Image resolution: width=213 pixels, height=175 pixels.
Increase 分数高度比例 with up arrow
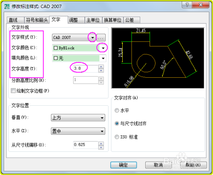coord(101,78)
